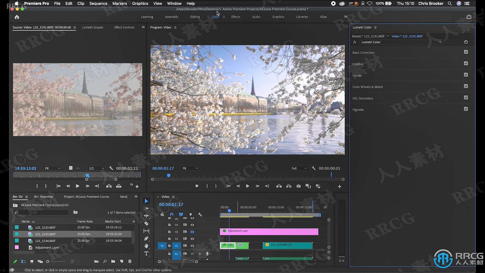Click the Reset Effect button in Lumetri
The image size is (485, 273).
465,42
